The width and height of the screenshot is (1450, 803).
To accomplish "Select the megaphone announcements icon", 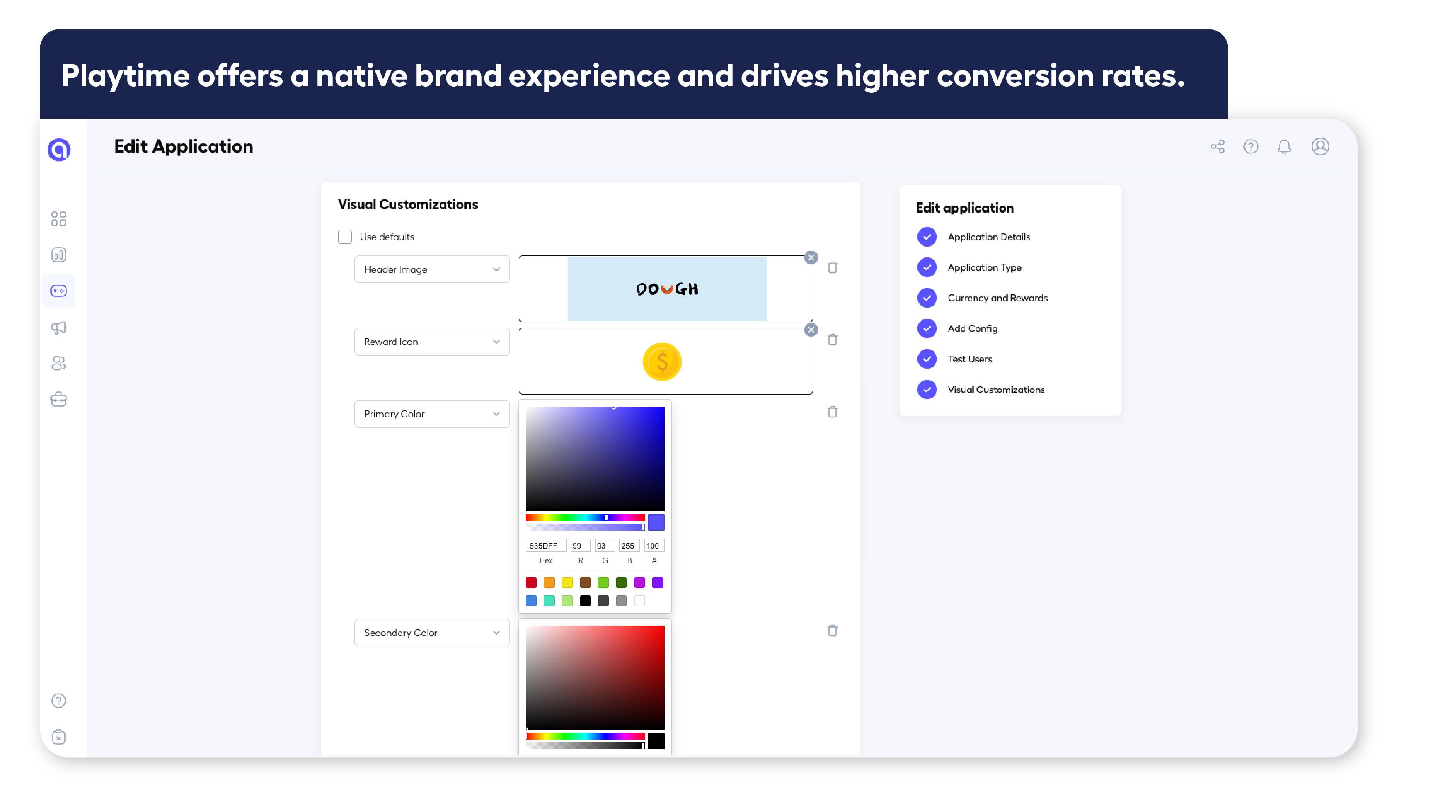I will [58, 328].
